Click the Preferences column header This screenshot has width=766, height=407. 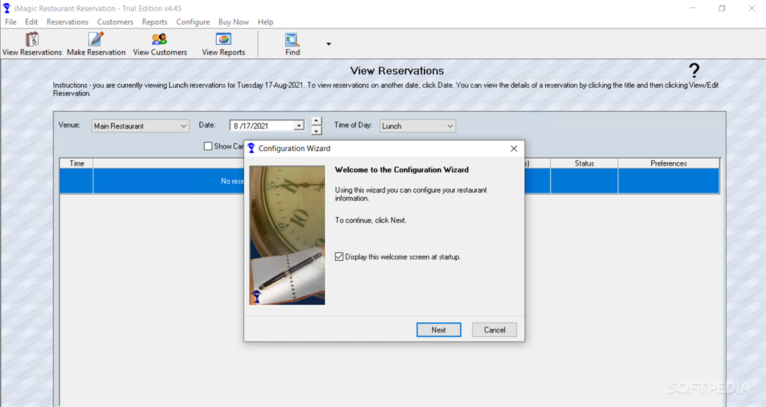point(669,163)
